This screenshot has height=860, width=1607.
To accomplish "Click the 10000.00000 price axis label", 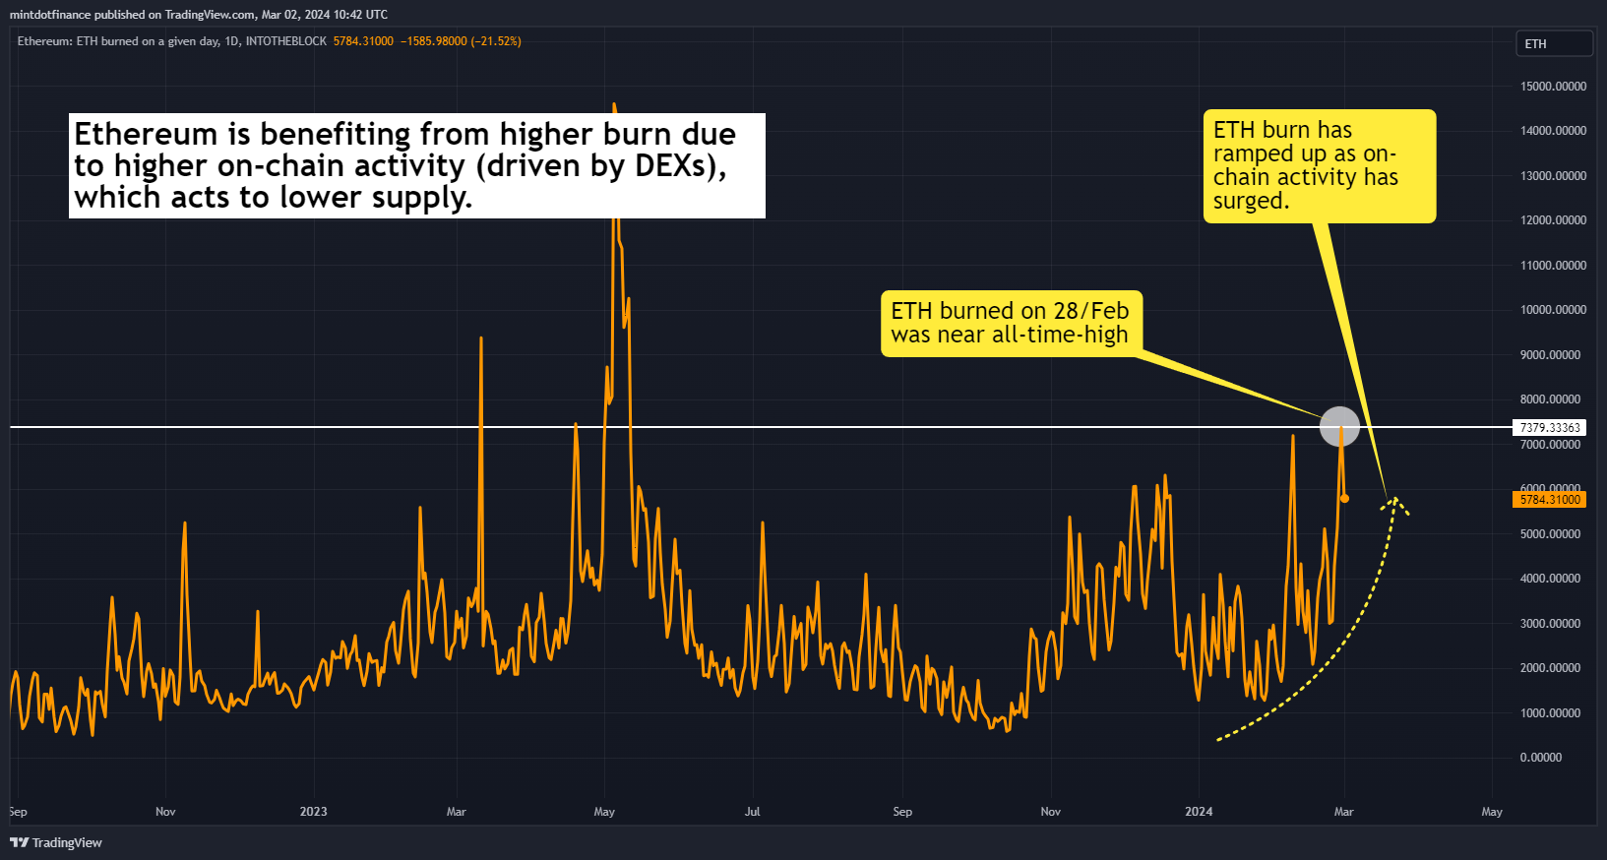I will point(1553,310).
